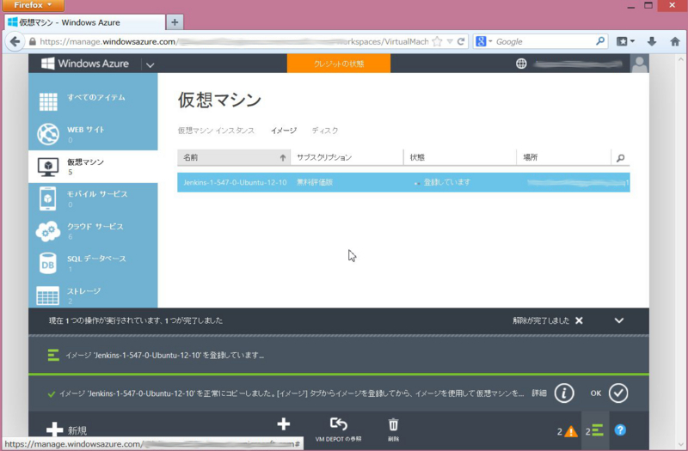Click 場所 column header

564,157
